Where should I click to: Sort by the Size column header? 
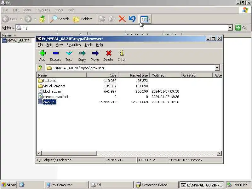coord(103,75)
